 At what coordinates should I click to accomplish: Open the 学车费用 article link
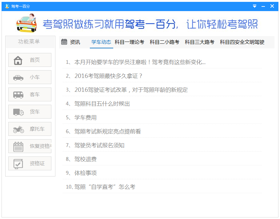click(x=86, y=118)
